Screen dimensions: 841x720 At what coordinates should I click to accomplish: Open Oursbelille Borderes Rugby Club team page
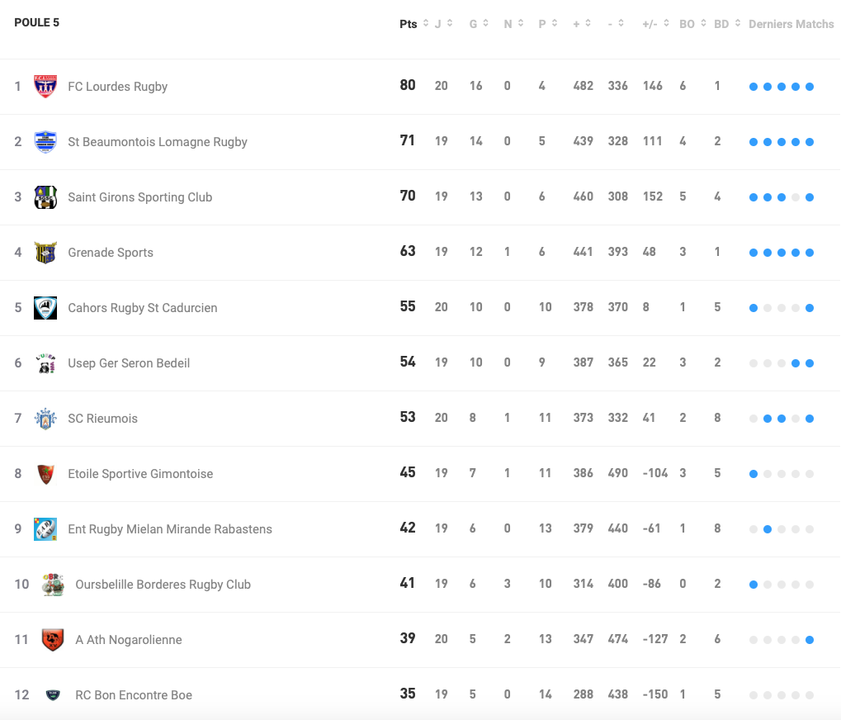click(x=163, y=585)
